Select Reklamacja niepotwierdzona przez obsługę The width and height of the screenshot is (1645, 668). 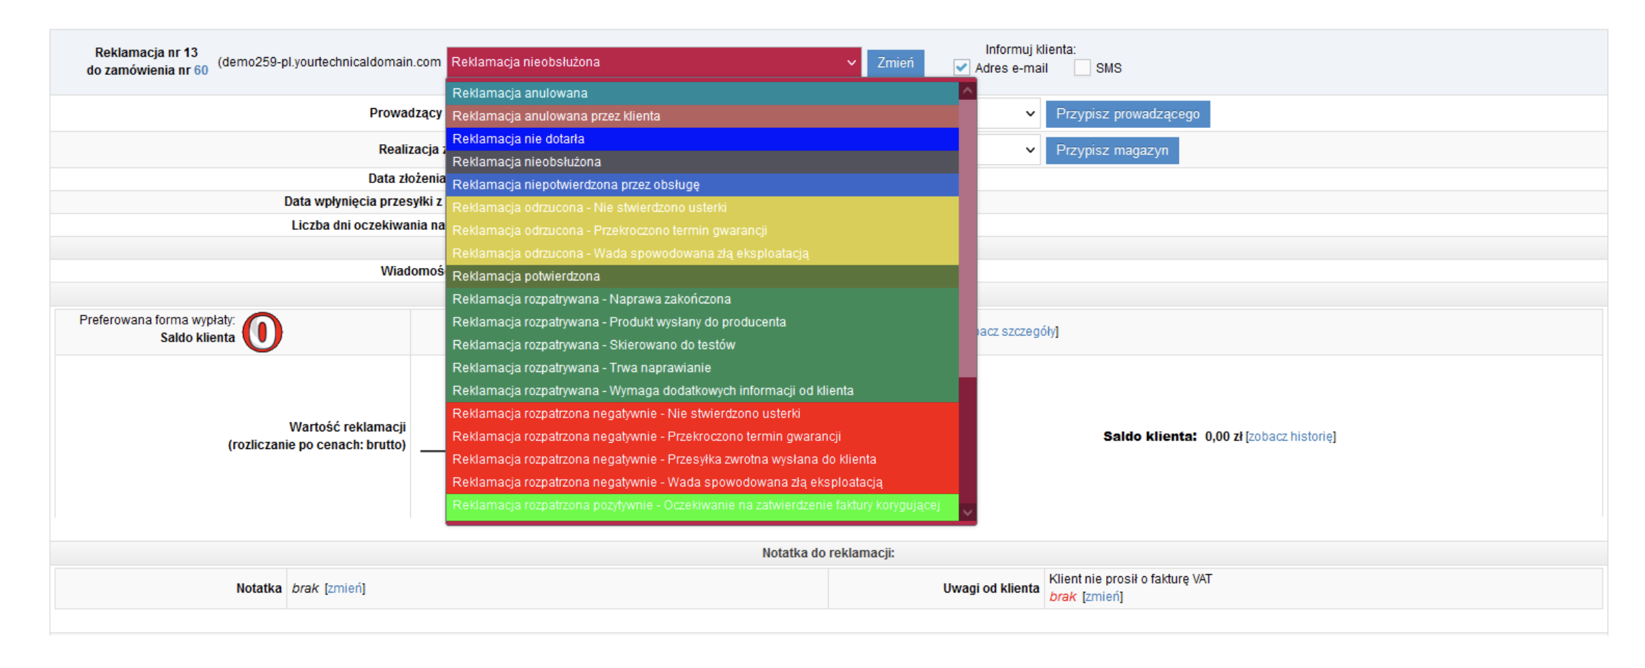702,185
